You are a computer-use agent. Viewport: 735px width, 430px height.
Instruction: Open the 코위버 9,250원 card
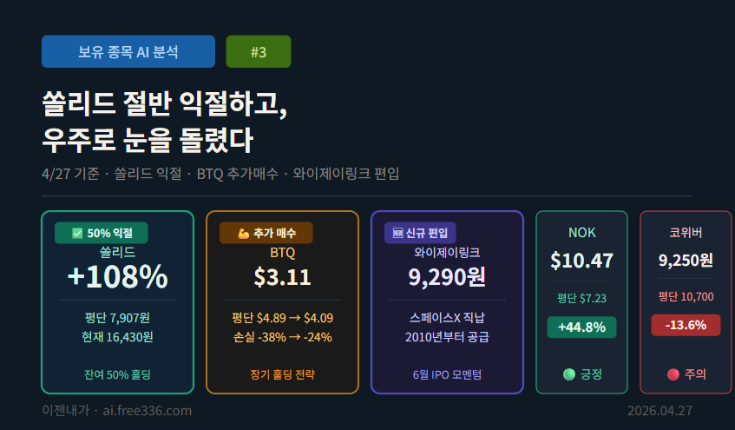[686, 302]
